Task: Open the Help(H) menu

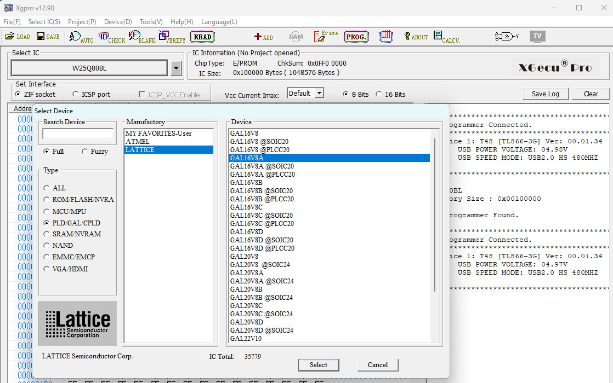Action: [x=182, y=22]
